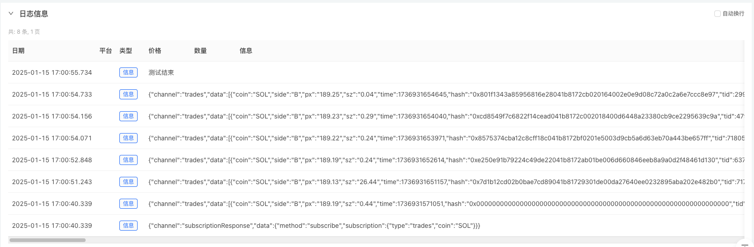Screen dimensions: 754x247
Task: Click 信息 tag on 17:00:52.848 row
Action: click(x=128, y=160)
